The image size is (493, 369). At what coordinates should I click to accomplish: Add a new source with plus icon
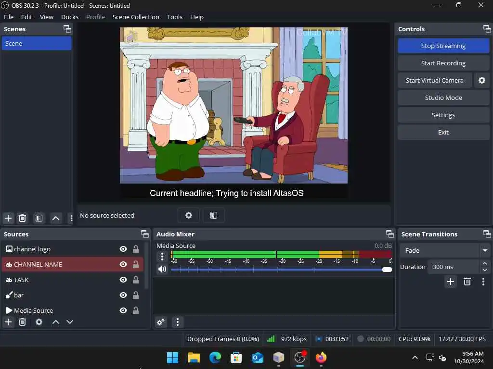8,322
